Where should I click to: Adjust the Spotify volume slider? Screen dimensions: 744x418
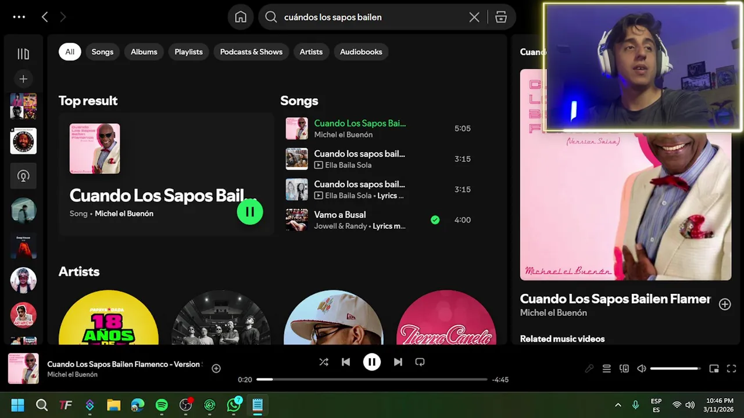coord(675,369)
